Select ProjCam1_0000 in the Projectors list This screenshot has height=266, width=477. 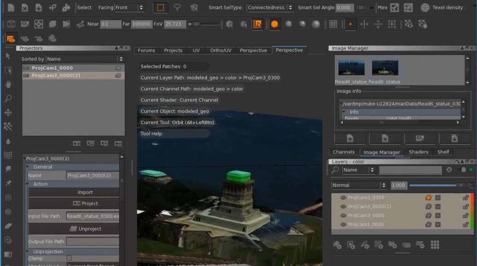(73, 68)
